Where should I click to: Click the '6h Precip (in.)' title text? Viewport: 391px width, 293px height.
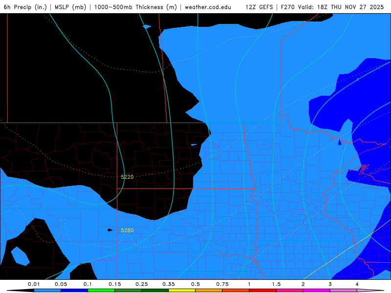click(25, 7)
